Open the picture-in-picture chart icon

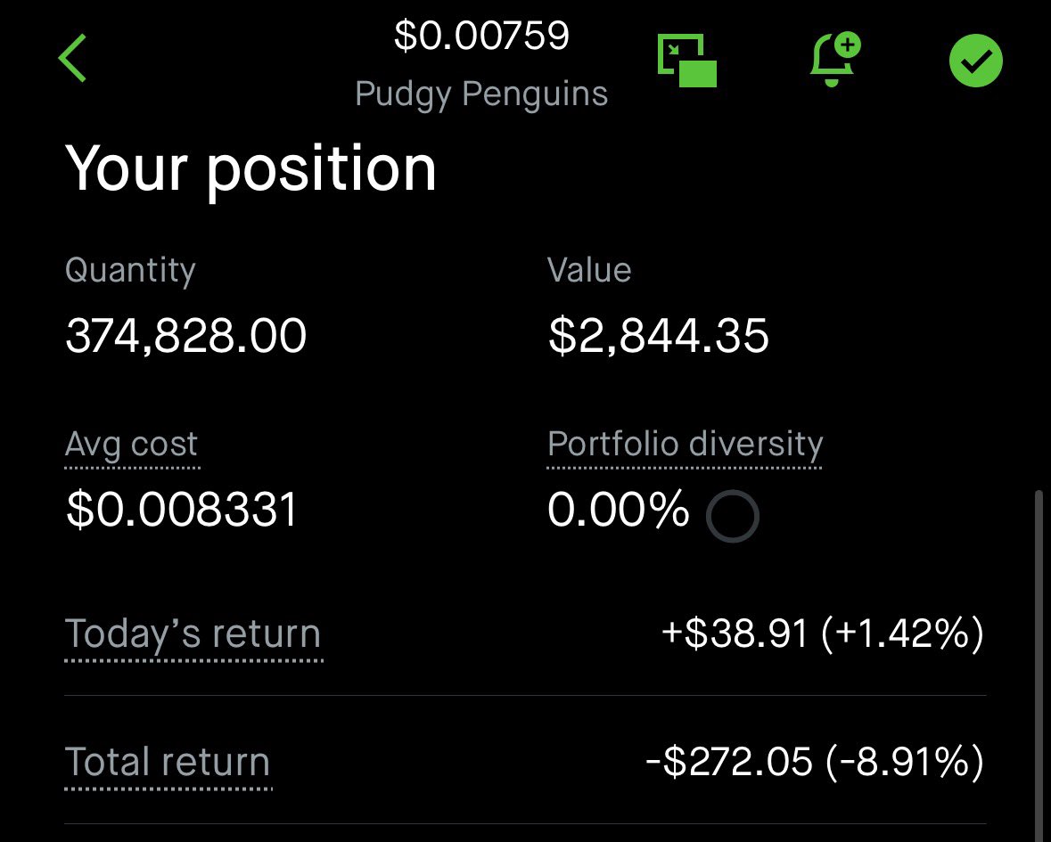click(x=687, y=61)
